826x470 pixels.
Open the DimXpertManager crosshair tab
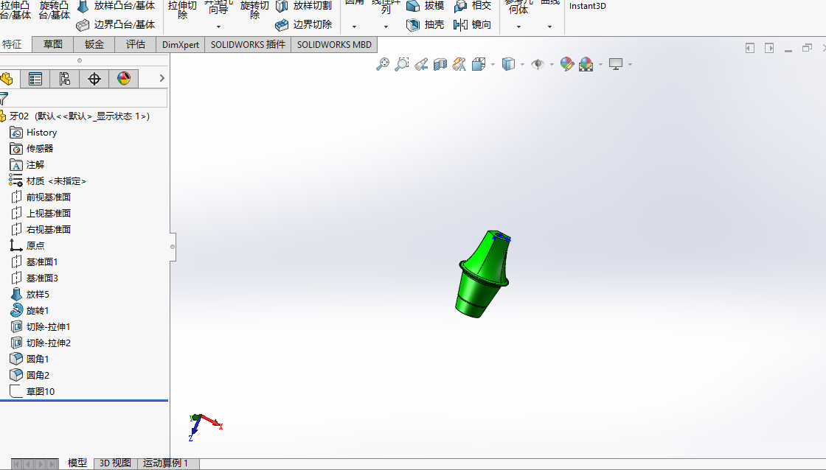94,79
